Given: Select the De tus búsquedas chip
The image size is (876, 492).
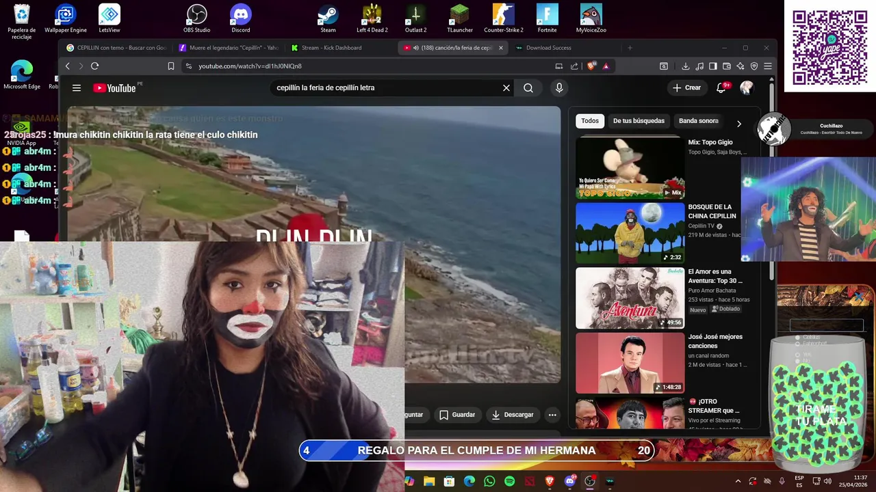Looking at the screenshot, I should 639,121.
